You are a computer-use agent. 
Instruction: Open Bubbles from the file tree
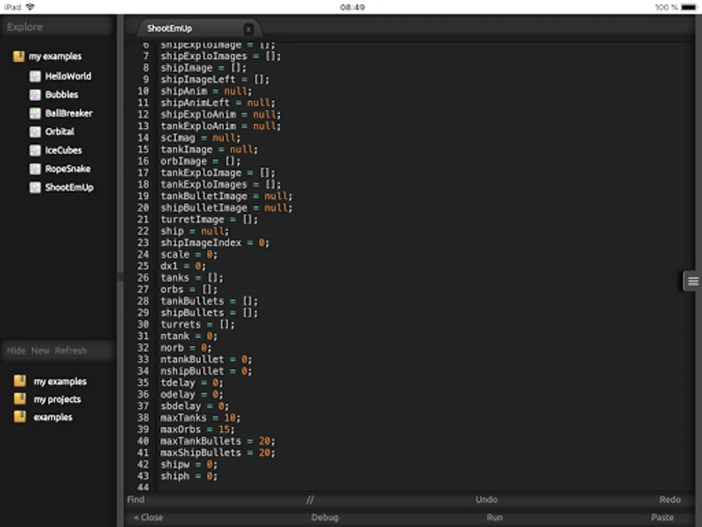pos(61,94)
